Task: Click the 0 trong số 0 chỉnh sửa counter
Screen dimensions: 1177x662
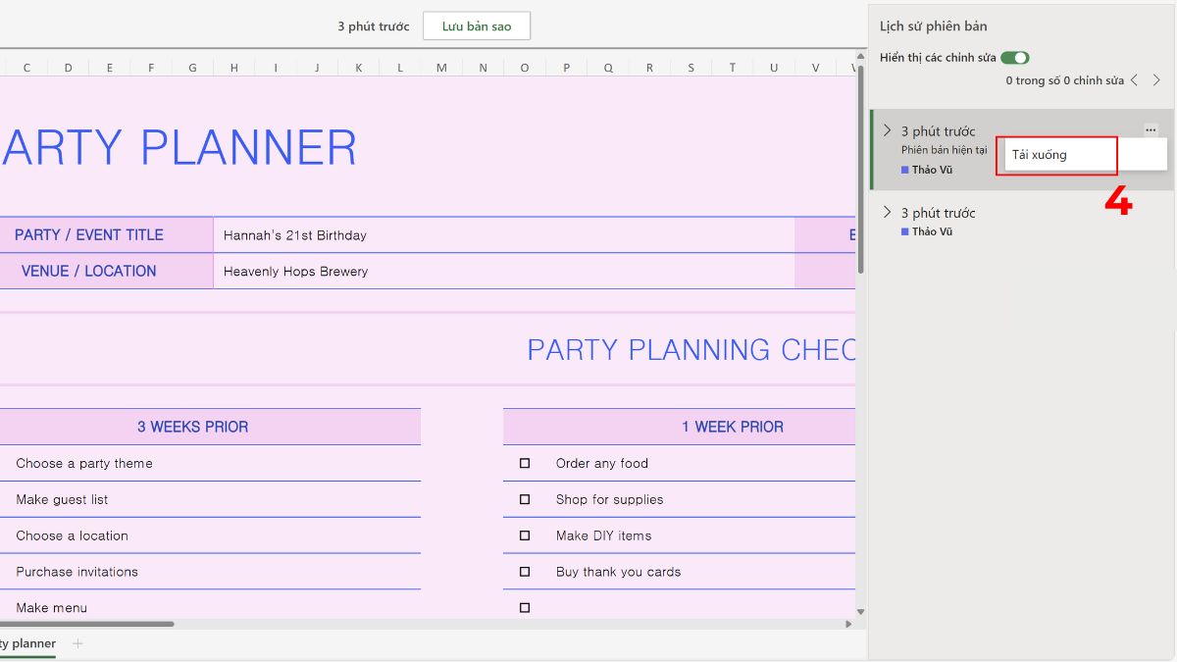Action: pyautogui.click(x=1064, y=80)
